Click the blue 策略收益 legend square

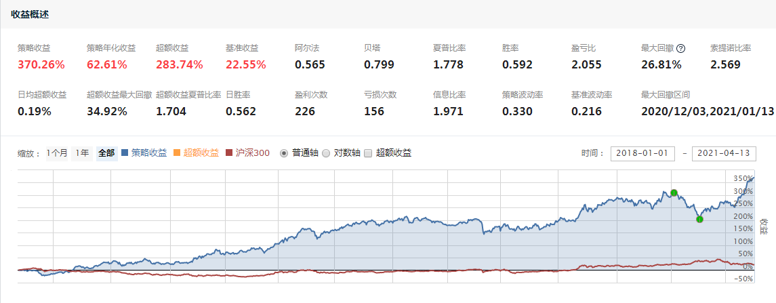click(125, 153)
